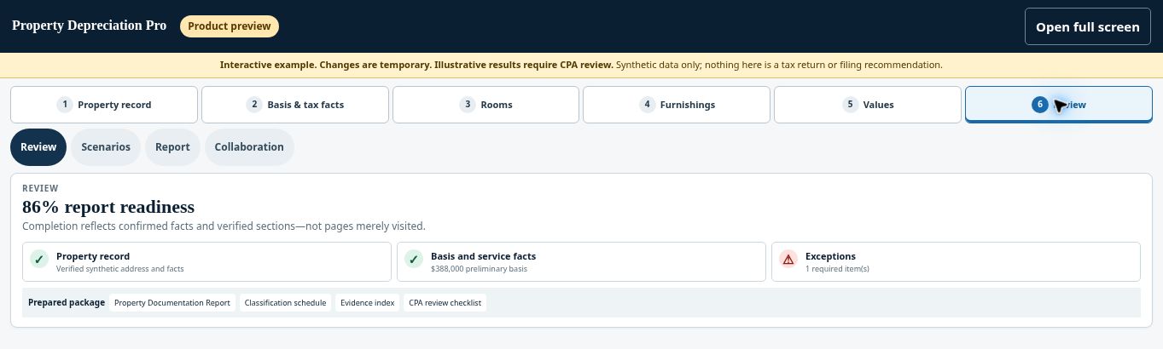This screenshot has width=1163, height=349.
Task: Go to the Property record step
Action: [104, 105]
